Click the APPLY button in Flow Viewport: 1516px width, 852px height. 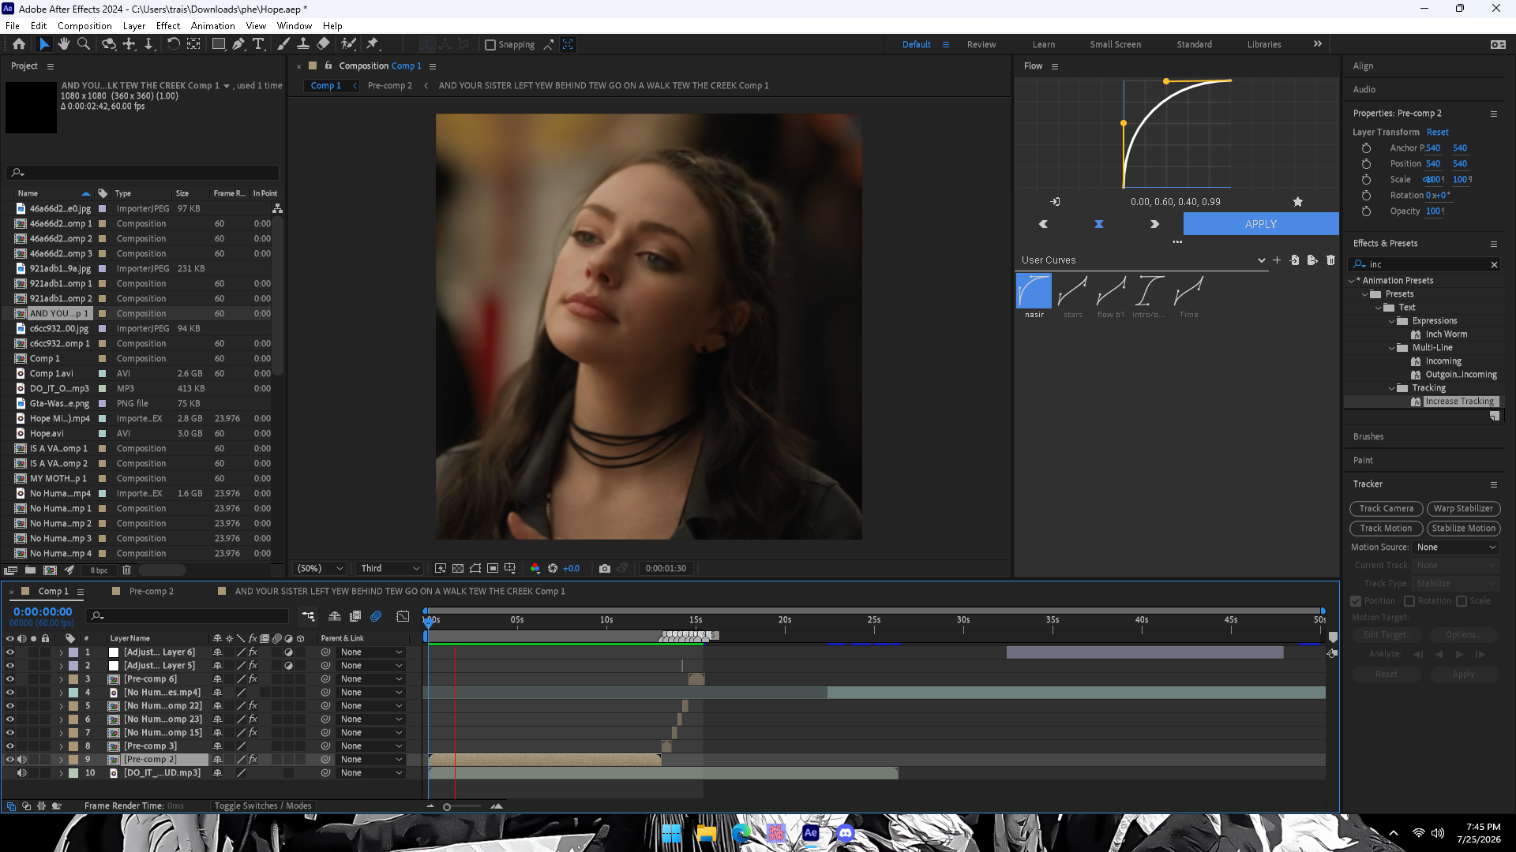click(x=1261, y=224)
